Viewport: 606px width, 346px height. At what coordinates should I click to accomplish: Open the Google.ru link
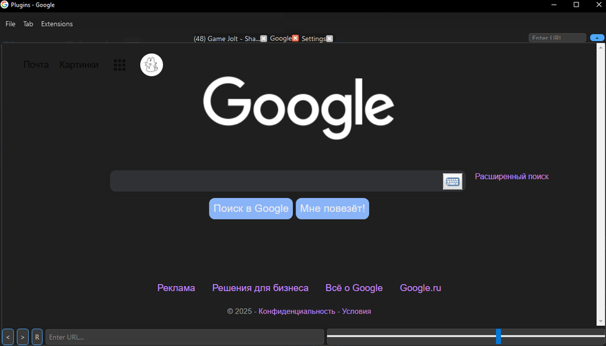(x=420, y=288)
